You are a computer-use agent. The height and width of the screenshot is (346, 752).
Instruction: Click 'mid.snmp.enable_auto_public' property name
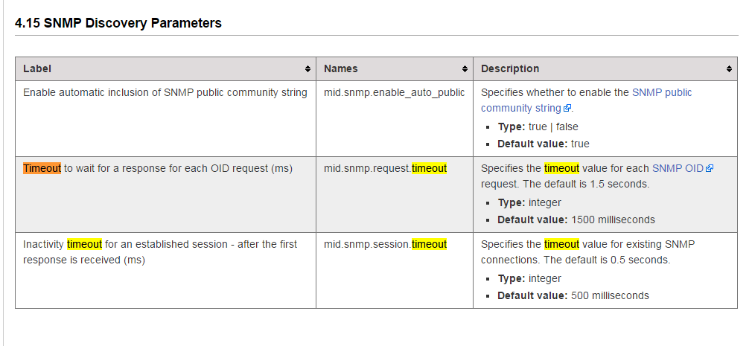click(x=394, y=92)
